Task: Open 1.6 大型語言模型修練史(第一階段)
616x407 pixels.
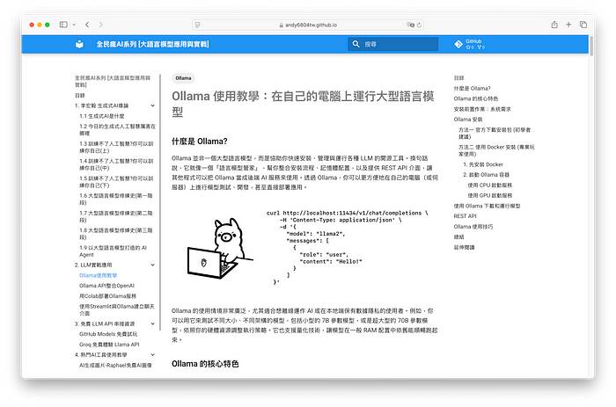Action: 116,199
